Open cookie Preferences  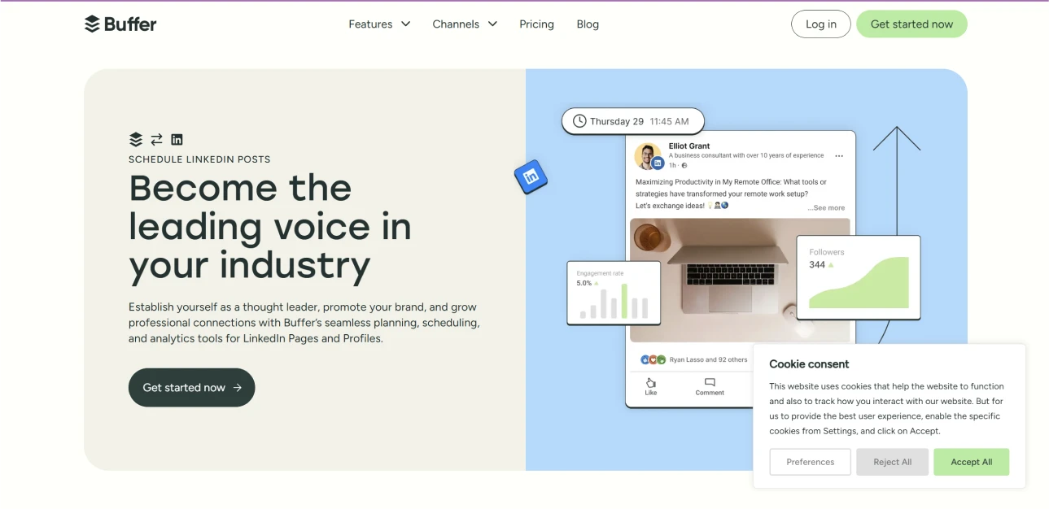click(x=810, y=462)
